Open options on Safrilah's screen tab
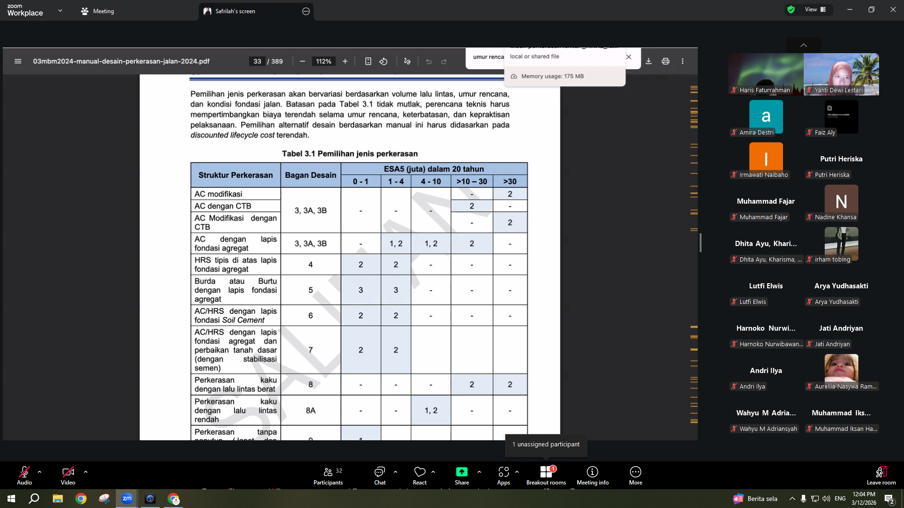The image size is (904, 508). 306,11
